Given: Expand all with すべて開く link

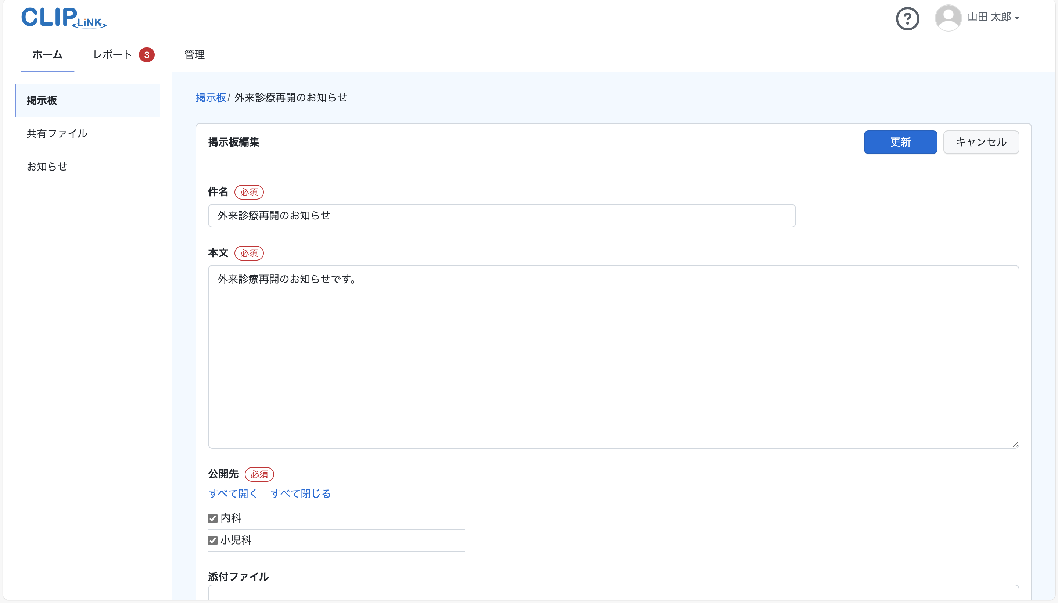Looking at the screenshot, I should tap(233, 493).
